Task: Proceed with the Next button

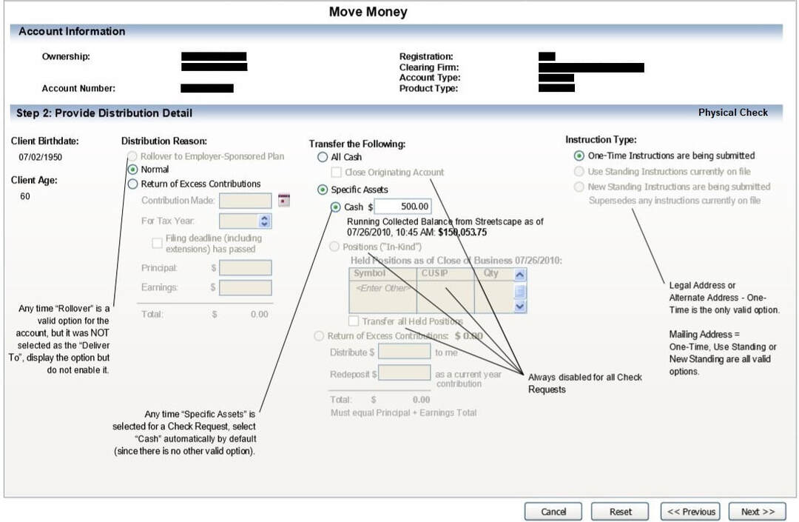Action: pos(757,512)
